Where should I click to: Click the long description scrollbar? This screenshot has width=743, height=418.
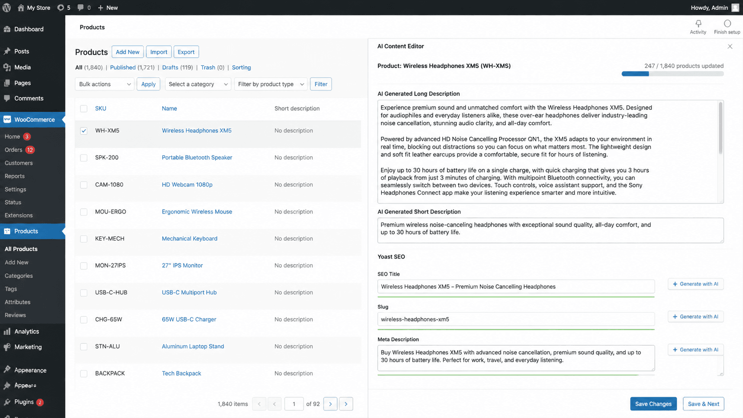coord(720,129)
